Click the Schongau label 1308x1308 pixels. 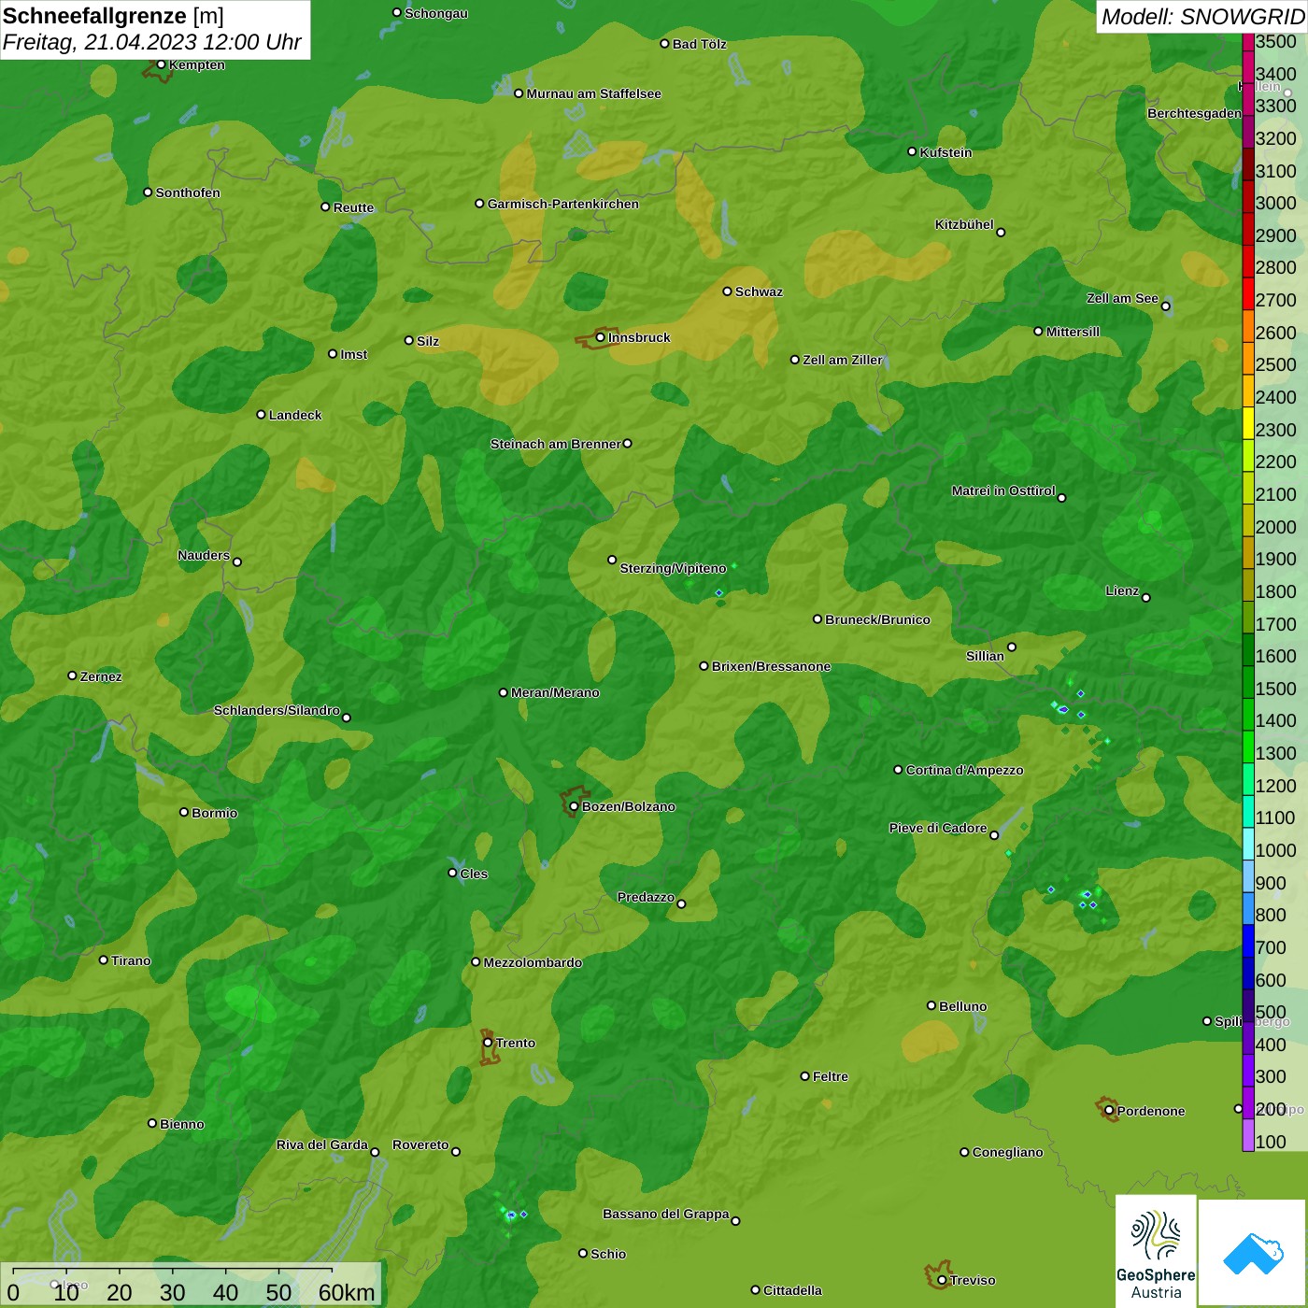[x=435, y=13]
